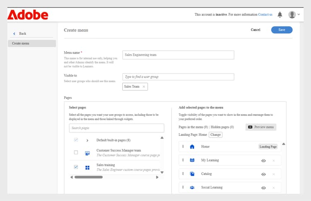Expand Default built-in pages list
The width and height of the screenshot is (311, 201).
click(x=87, y=140)
